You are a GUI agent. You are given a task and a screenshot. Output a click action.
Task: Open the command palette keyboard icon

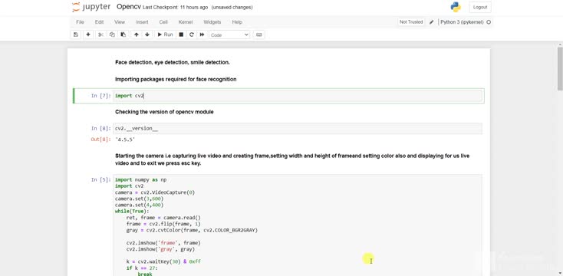259,34
